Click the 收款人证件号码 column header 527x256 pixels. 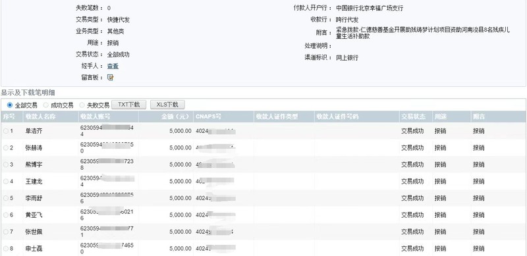[337, 116]
